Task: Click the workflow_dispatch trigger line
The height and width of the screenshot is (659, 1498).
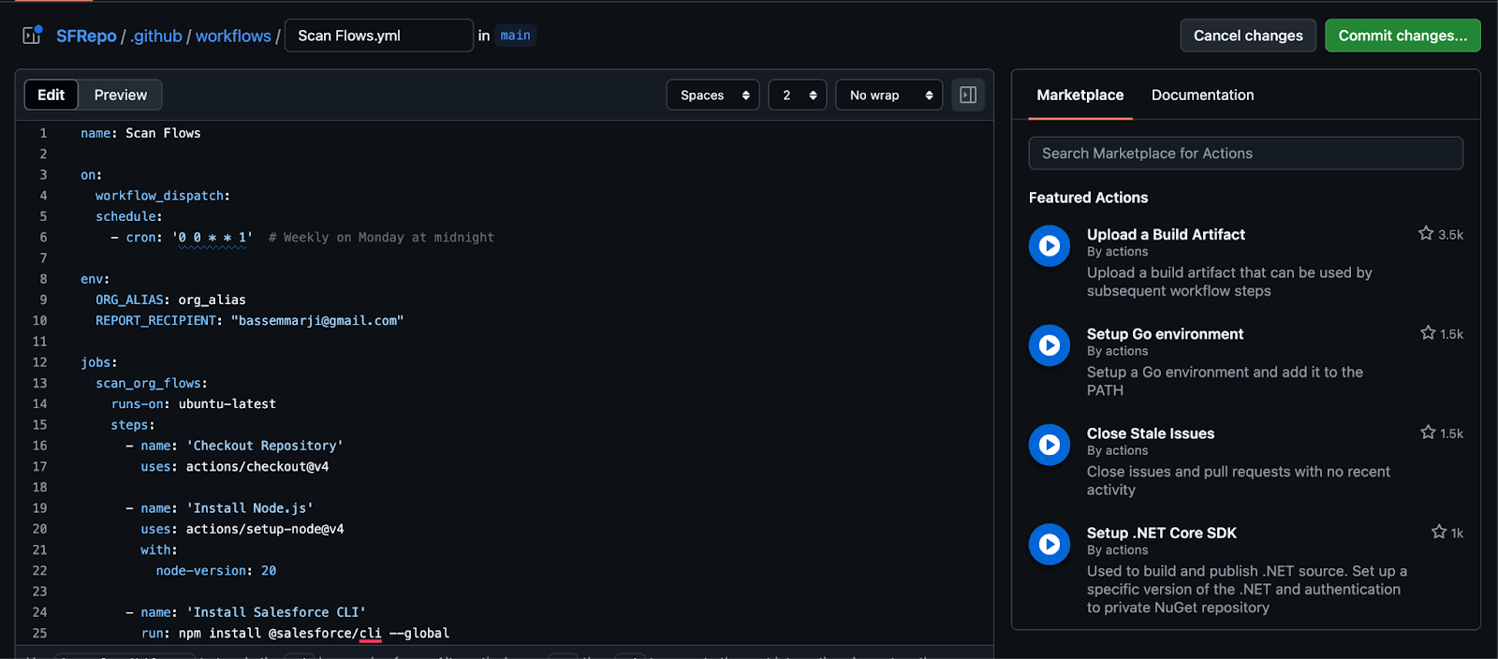Action: tap(163, 196)
